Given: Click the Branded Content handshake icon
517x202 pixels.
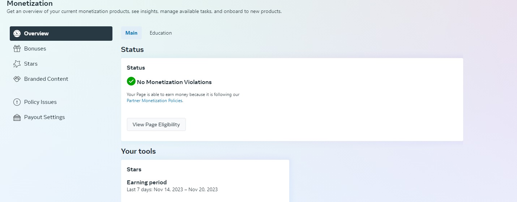Looking at the screenshot, I should click(17, 79).
